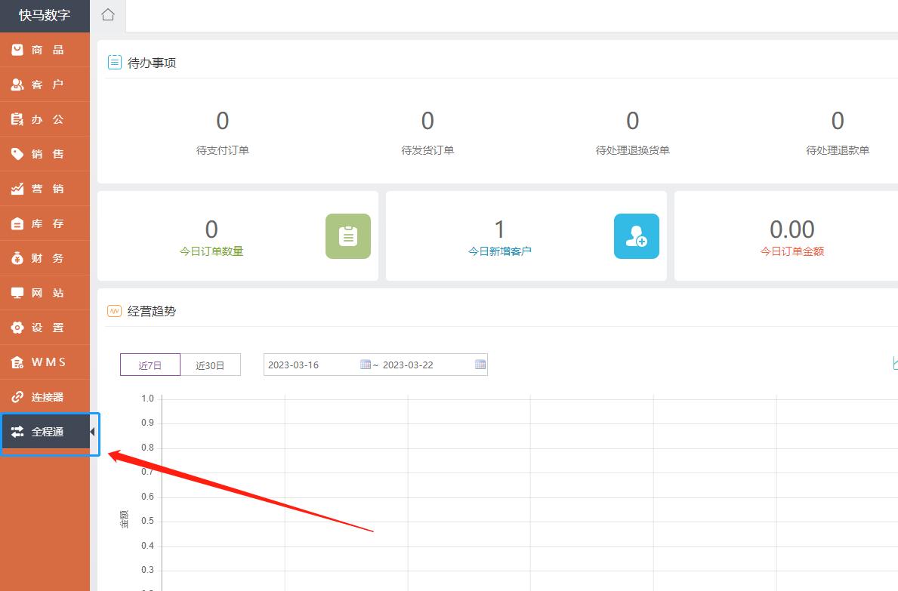Open the 营销 menu label
The image size is (898, 591).
[48, 189]
